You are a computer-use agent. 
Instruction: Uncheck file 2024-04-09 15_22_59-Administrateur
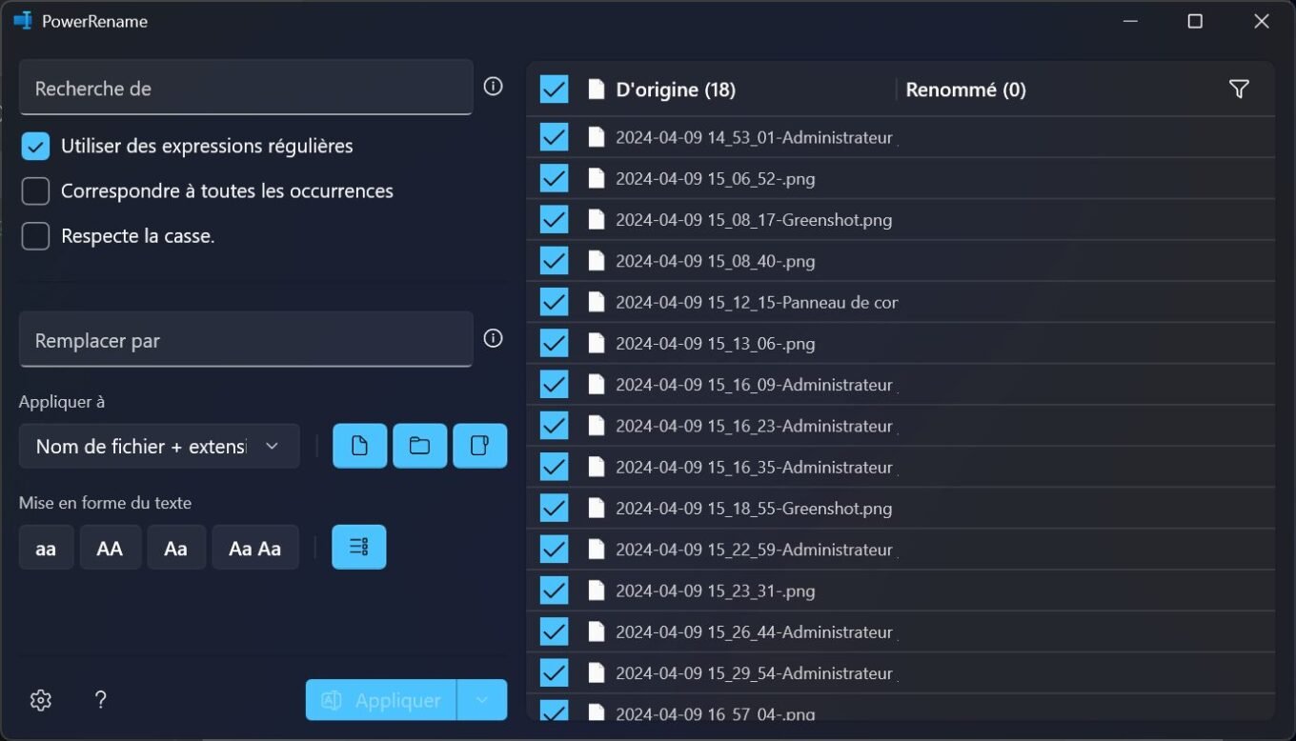pyautogui.click(x=554, y=550)
